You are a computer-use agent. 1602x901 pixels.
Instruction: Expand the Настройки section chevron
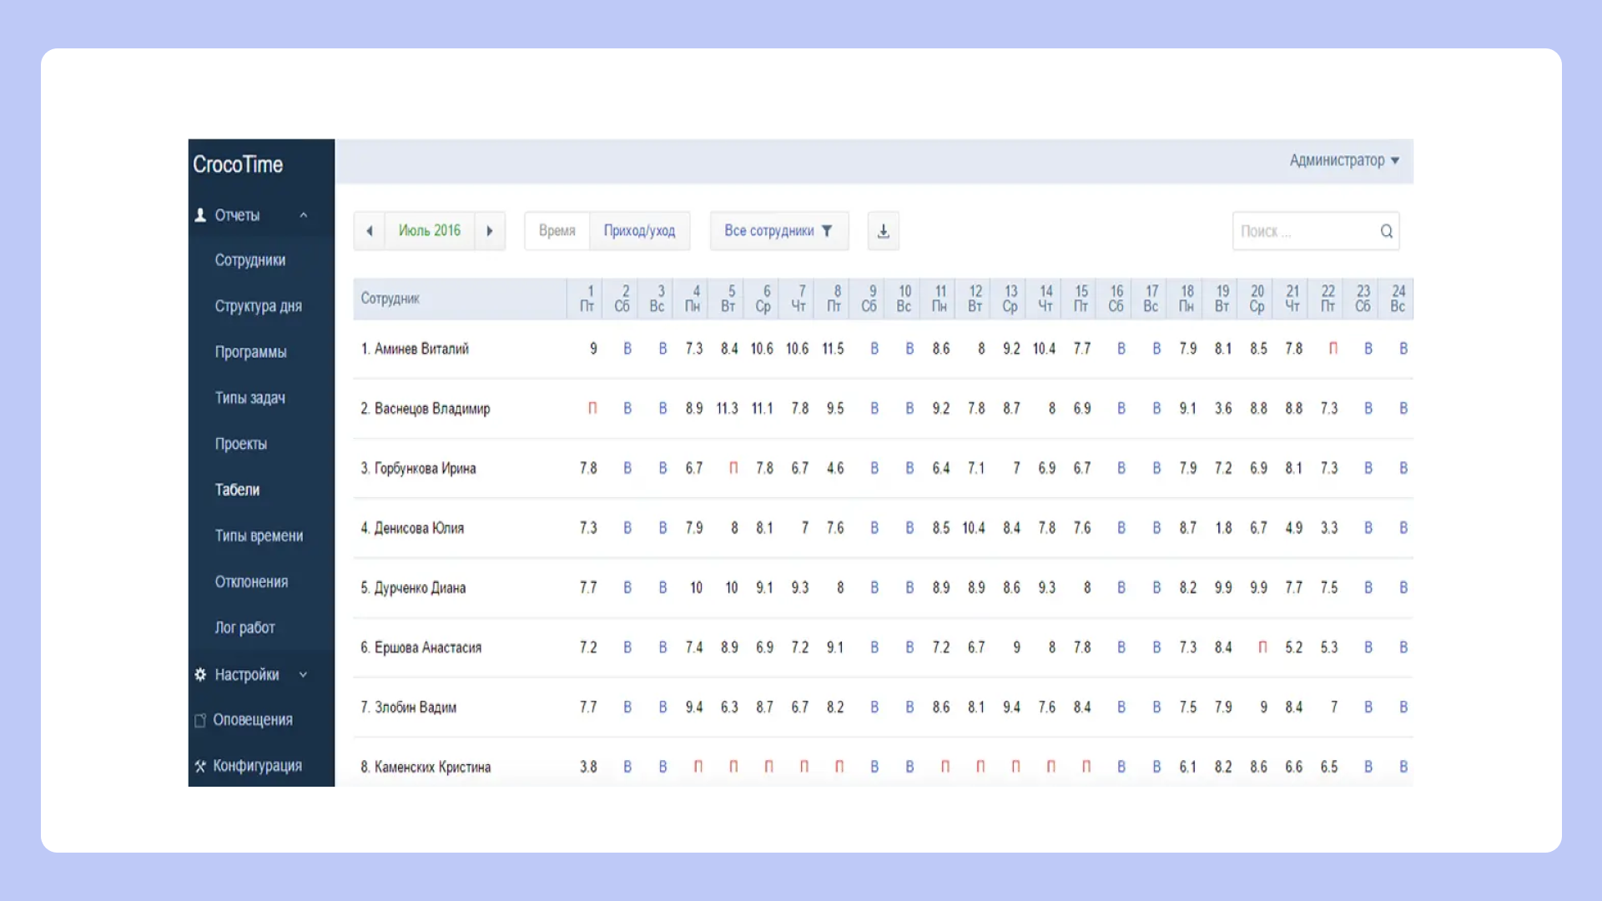[x=304, y=674]
